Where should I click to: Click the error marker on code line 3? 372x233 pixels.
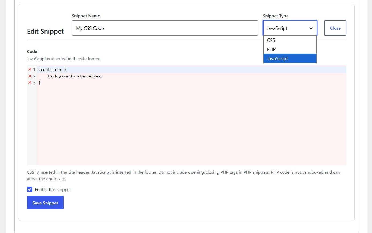point(30,83)
